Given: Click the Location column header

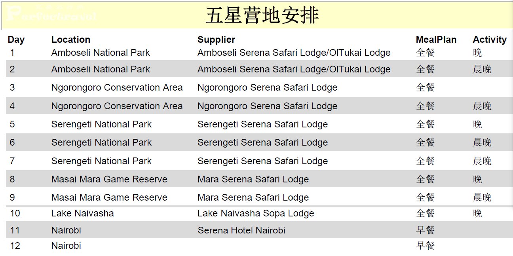Looking at the screenshot, I should [x=71, y=40].
